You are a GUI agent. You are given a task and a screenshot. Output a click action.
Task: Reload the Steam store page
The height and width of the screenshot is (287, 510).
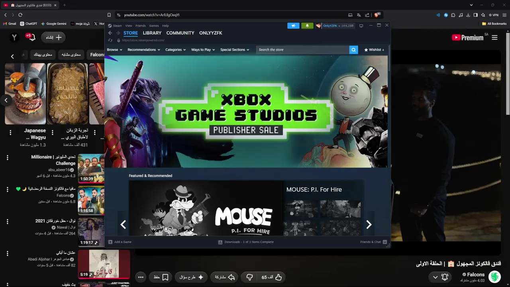click(110, 40)
